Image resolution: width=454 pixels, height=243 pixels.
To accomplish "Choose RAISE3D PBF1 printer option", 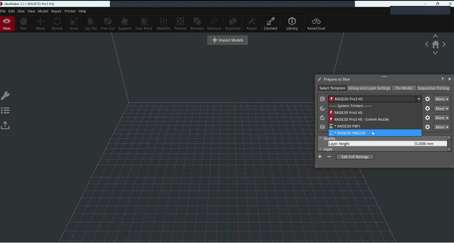I will tap(375, 126).
